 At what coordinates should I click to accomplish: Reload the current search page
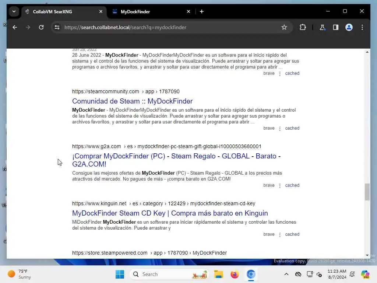point(41,27)
